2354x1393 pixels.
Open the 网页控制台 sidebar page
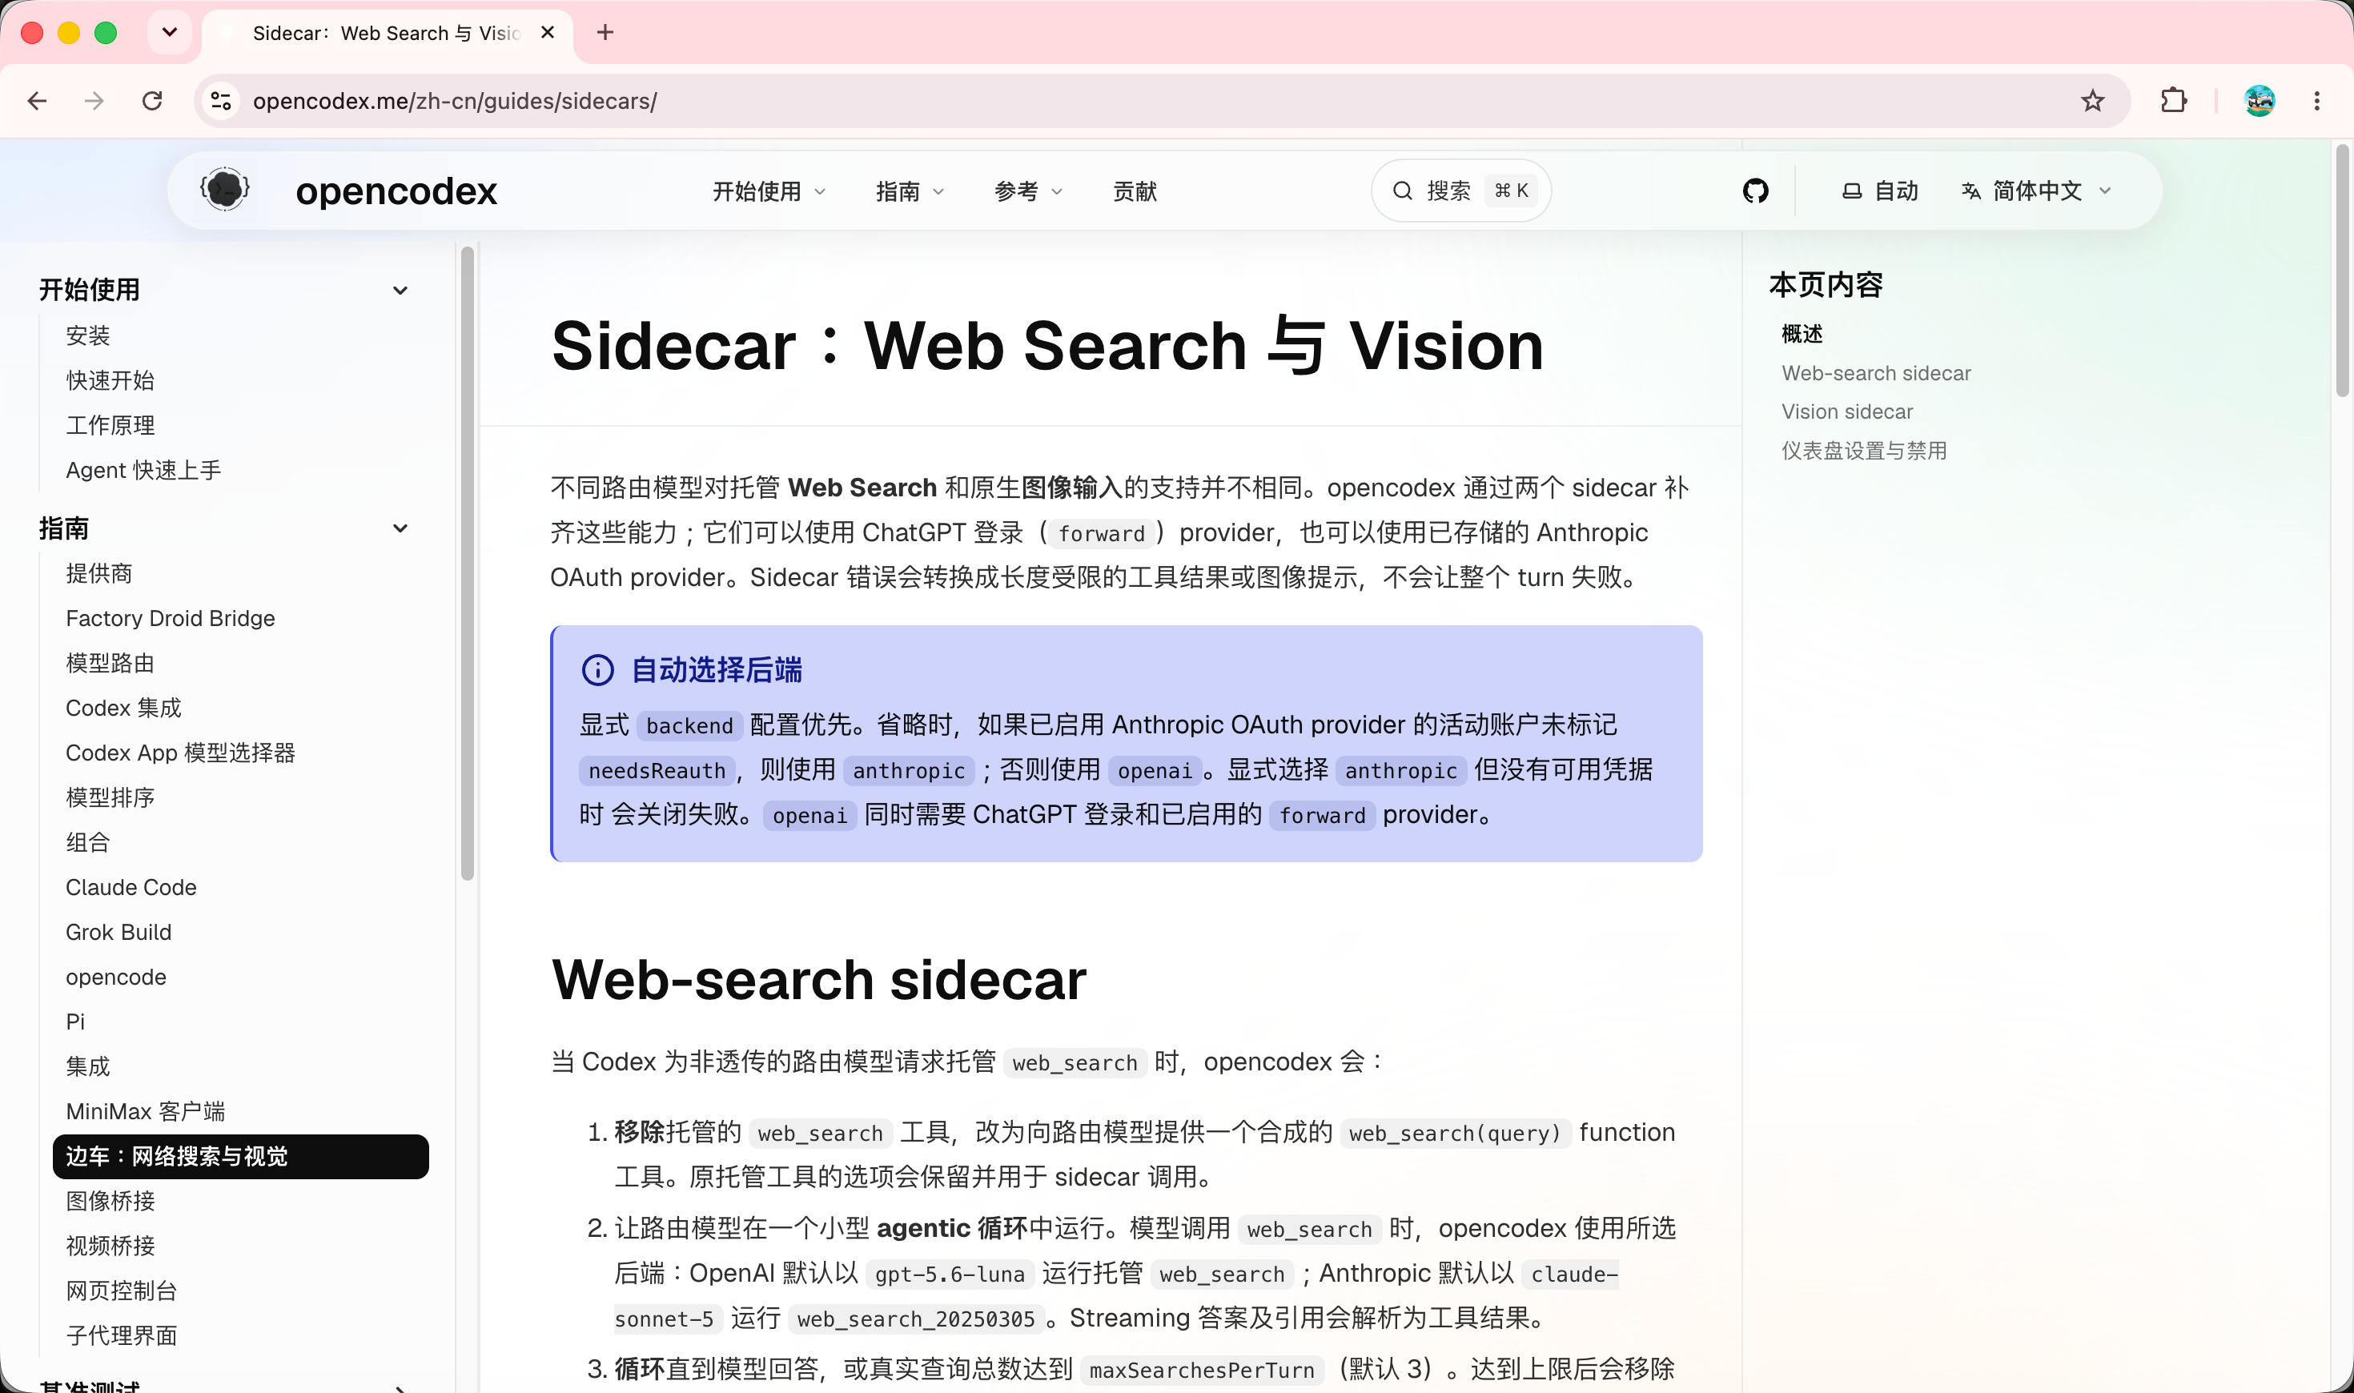[x=121, y=1291]
